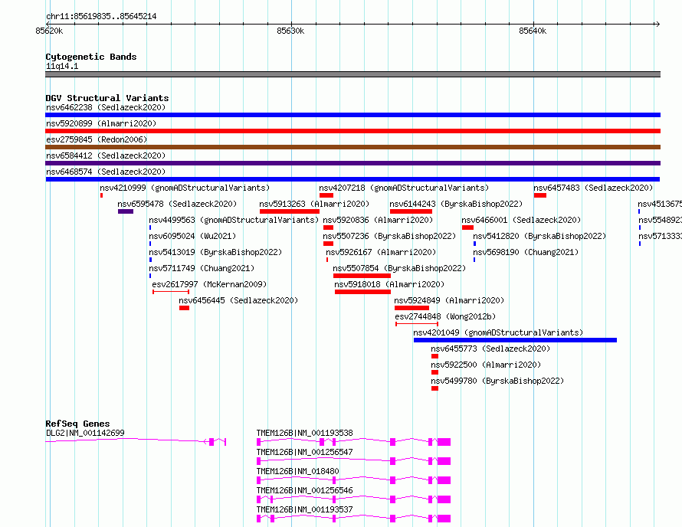Viewport: 682px width, 527px height.
Task: Select the esv2744848 thin interval glyph
Action: (x=417, y=324)
